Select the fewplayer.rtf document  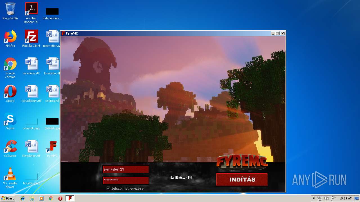tap(31, 149)
